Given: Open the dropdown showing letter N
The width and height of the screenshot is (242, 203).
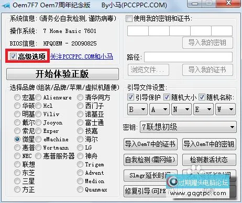Looking at the screenshot, I should (181, 109).
